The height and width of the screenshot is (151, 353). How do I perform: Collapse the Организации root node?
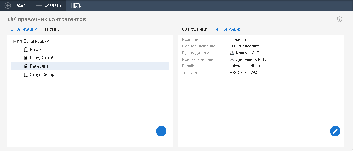(x=15, y=41)
